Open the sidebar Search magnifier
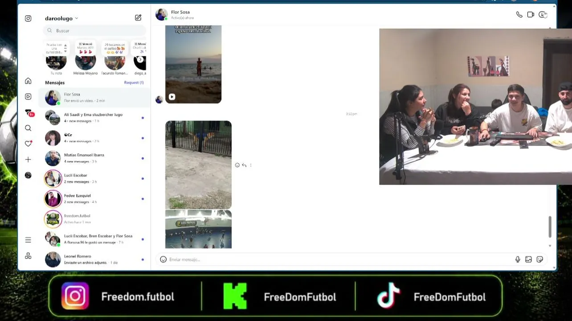The image size is (572, 321). (28, 128)
